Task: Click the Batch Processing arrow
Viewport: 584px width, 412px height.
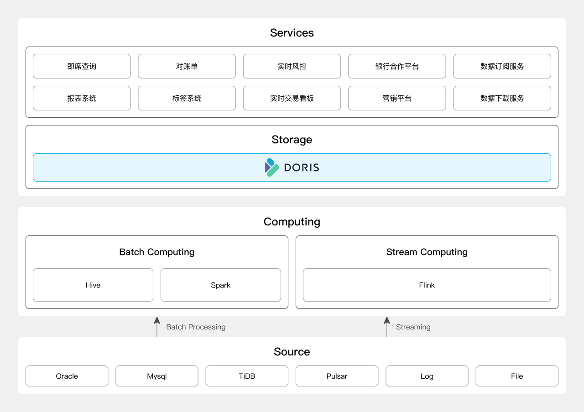Action: click(x=157, y=327)
